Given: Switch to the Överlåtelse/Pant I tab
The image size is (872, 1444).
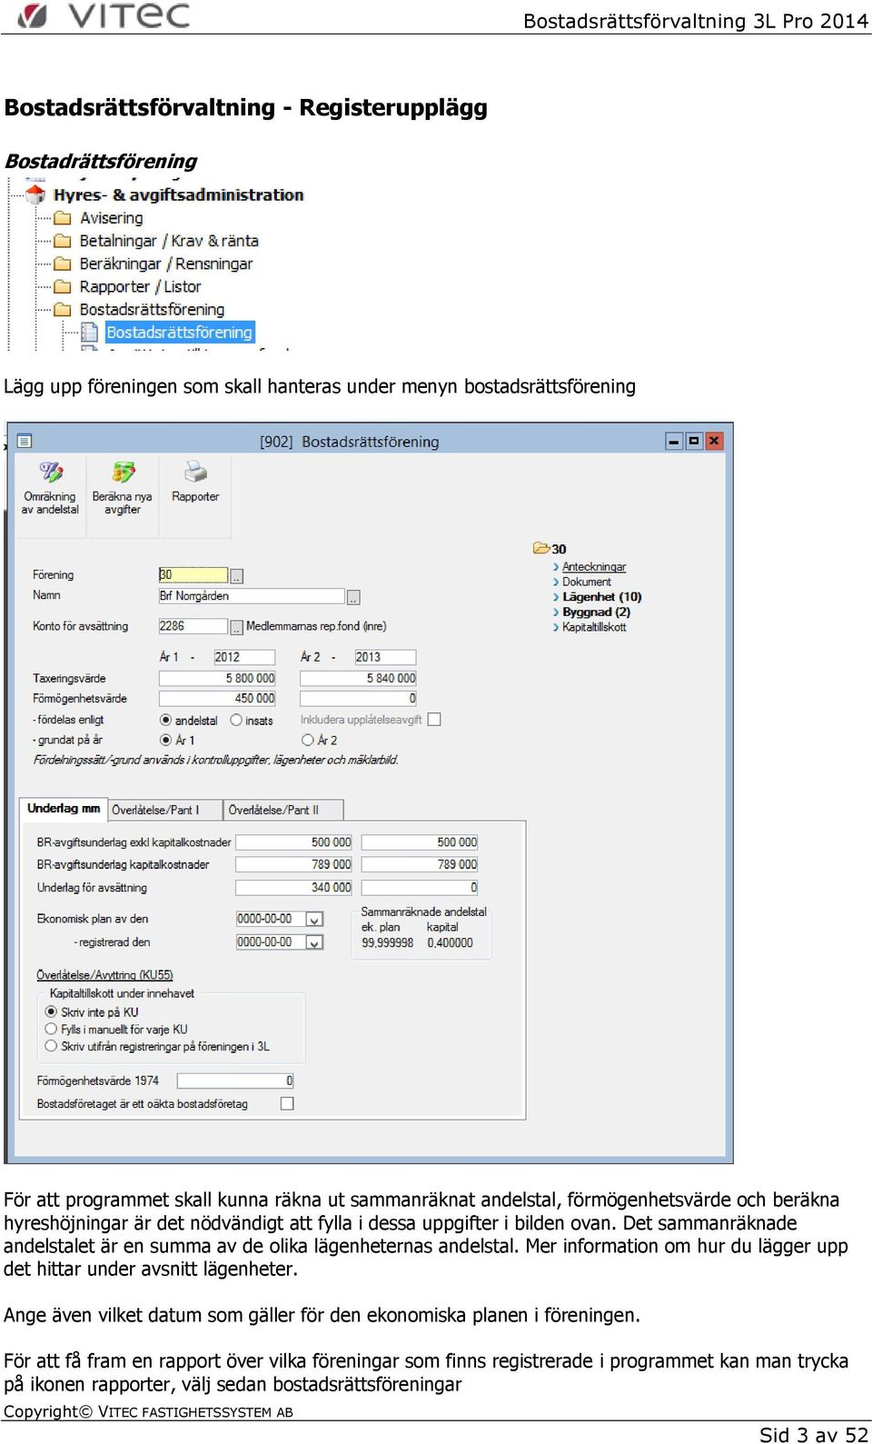Looking at the screenshot, I should pos(165,810).
